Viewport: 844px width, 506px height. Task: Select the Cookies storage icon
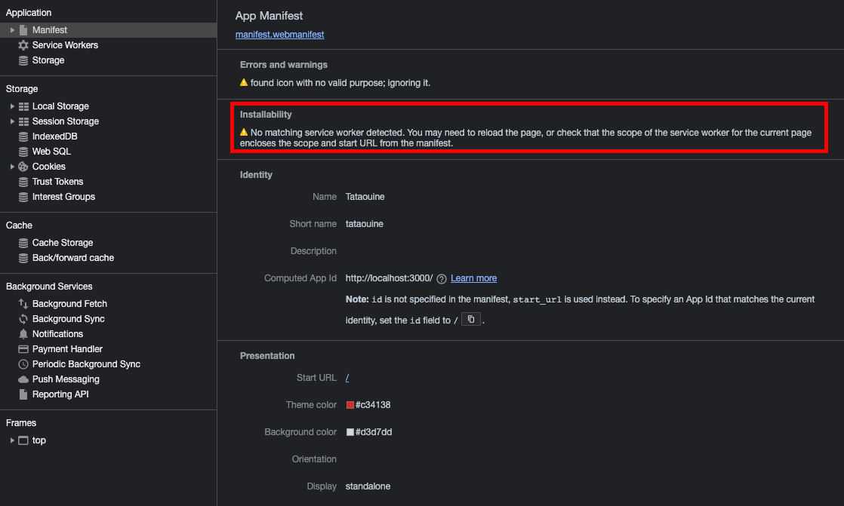pyautogui.click(x=24, y=166)
